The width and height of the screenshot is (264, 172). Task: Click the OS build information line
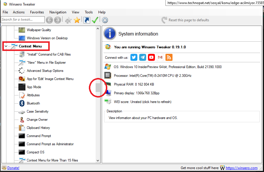point(168,67)
